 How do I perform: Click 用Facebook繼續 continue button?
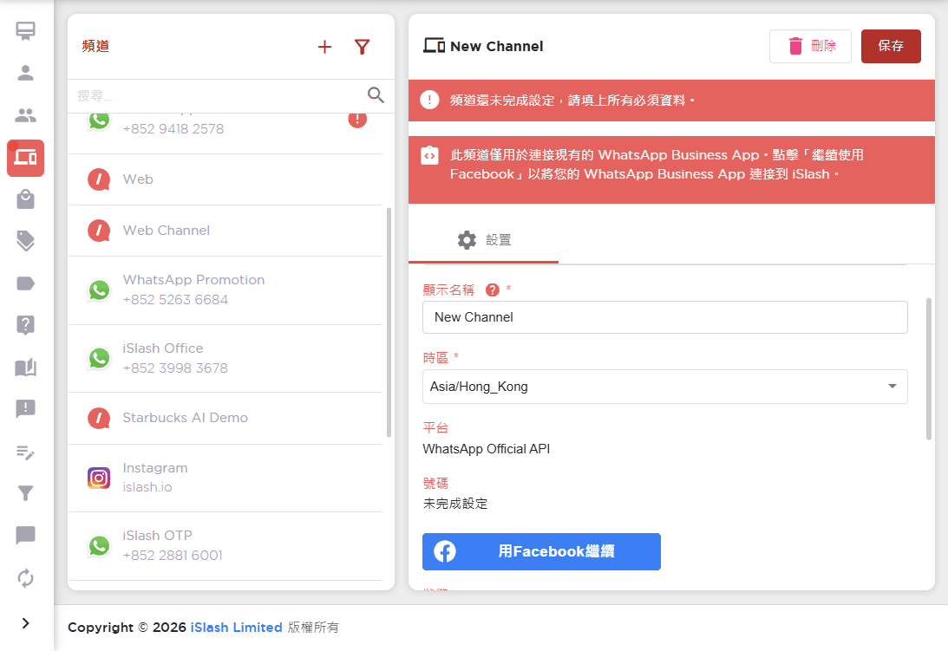pyautogui.click(x=541, y=551)
